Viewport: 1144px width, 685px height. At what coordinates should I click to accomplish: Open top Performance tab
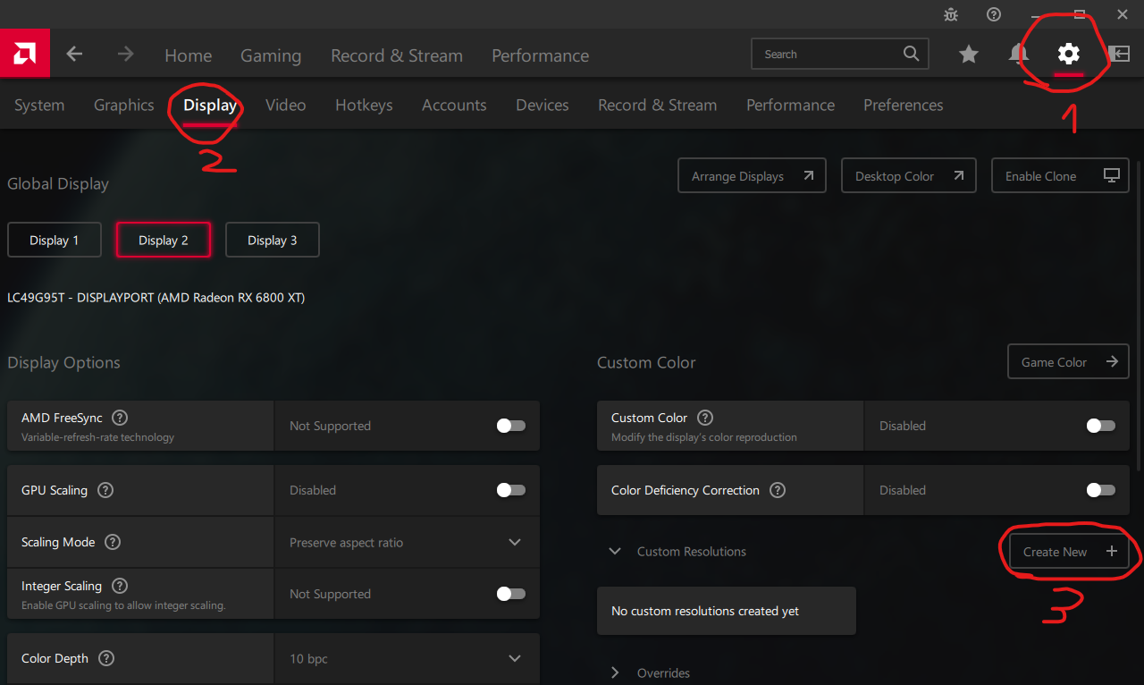540,55
